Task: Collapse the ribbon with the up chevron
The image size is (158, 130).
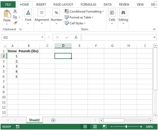Action: (154, 29)
